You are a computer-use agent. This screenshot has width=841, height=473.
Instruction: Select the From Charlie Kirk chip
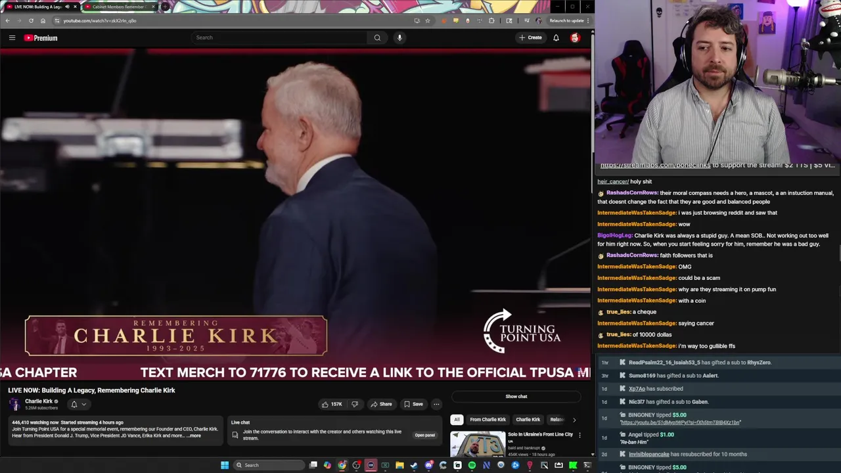pos(488,419)
